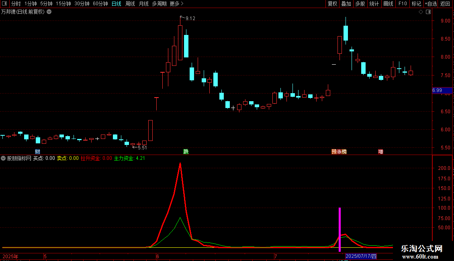This screenshot has width=454, height=261.
Task: Click the 5.51 low price label
Action: click(x=142, y=148)
